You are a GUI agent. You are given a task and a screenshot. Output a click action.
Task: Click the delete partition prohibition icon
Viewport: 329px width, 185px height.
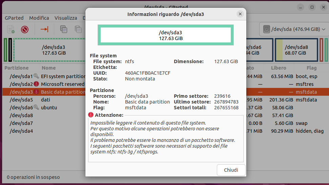pyautogui.click(x=25, y=29)
